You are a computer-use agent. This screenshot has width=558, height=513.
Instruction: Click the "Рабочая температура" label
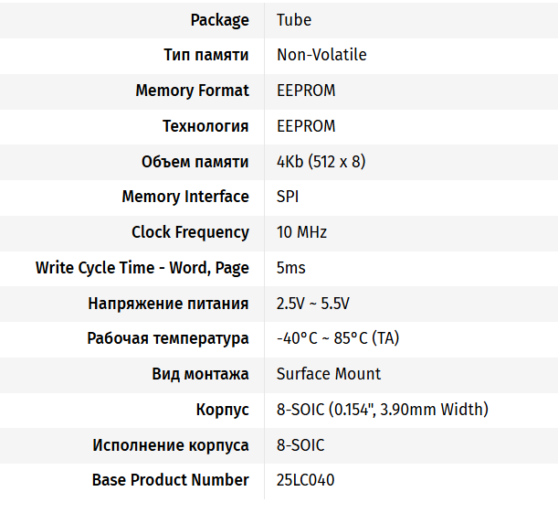pos(168,338)
